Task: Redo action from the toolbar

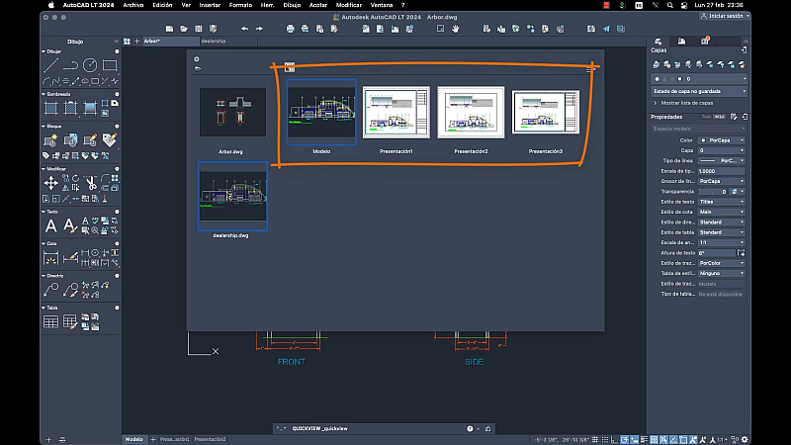Action: (259, 29)
